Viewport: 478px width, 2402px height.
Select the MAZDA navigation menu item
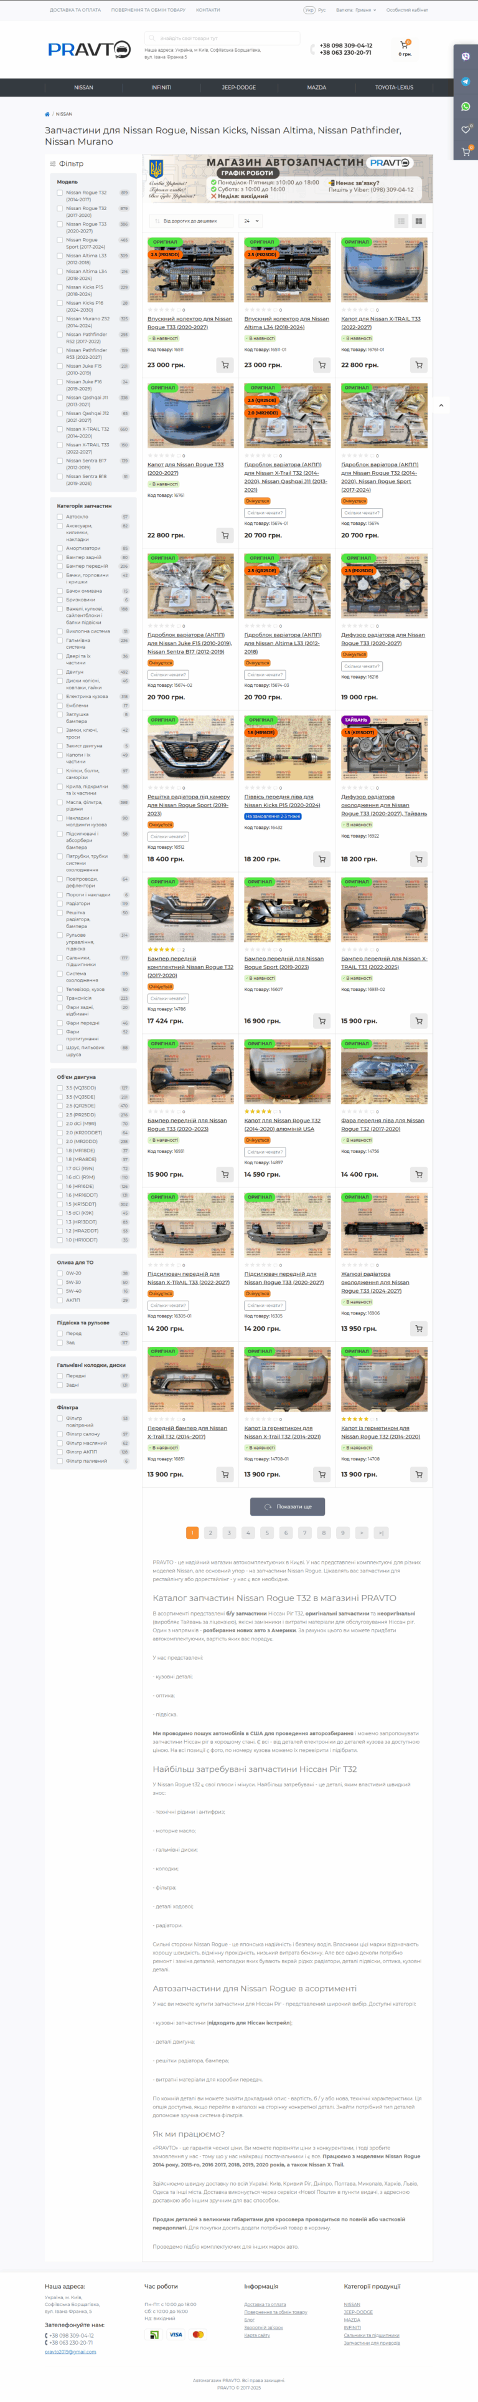pos(316,88)
